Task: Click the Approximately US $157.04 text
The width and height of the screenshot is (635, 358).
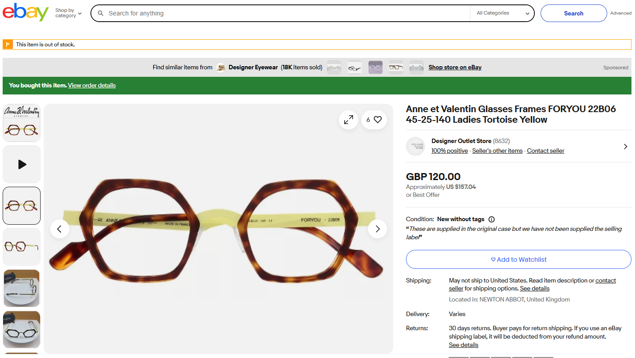Action: click(441, 187)
